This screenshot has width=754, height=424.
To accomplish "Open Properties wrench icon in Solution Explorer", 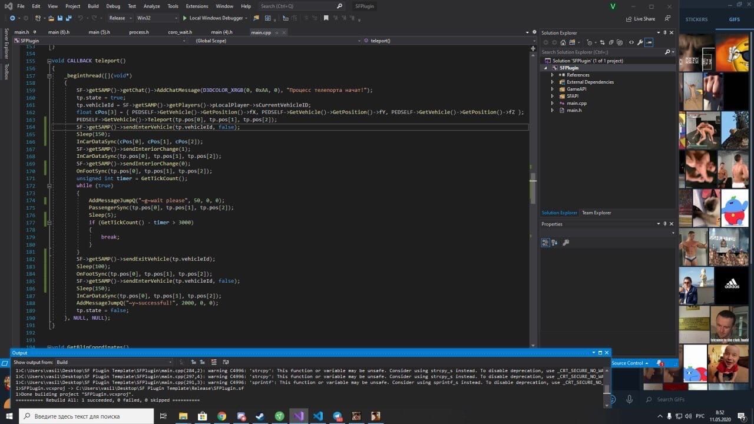I will coord(640,42).
